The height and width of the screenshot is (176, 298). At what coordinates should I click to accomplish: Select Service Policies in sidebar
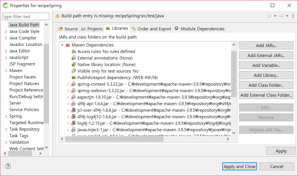[24, 110]
